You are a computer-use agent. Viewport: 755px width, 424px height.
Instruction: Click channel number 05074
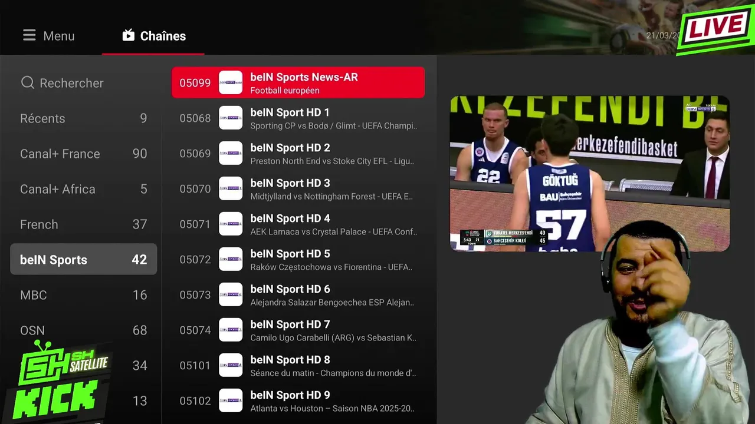(195, 330)
